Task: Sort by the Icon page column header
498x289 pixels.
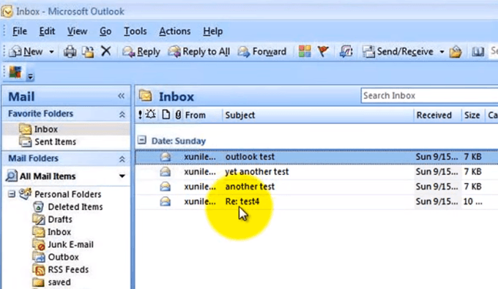Action: pos(166,115)
